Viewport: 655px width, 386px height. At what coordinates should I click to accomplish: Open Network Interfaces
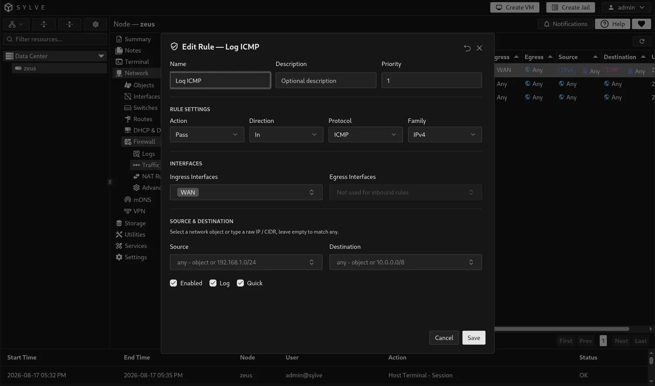pos(146,96)
